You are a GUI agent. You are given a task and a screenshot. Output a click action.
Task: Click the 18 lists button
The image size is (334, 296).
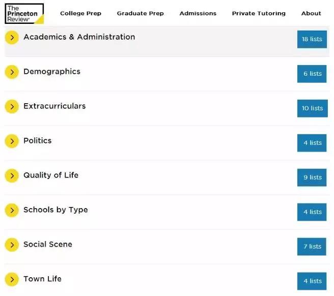click(x=312, y=39)
